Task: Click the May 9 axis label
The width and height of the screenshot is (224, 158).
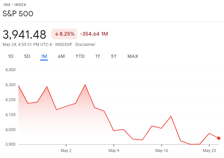Action: pos(114,151)
